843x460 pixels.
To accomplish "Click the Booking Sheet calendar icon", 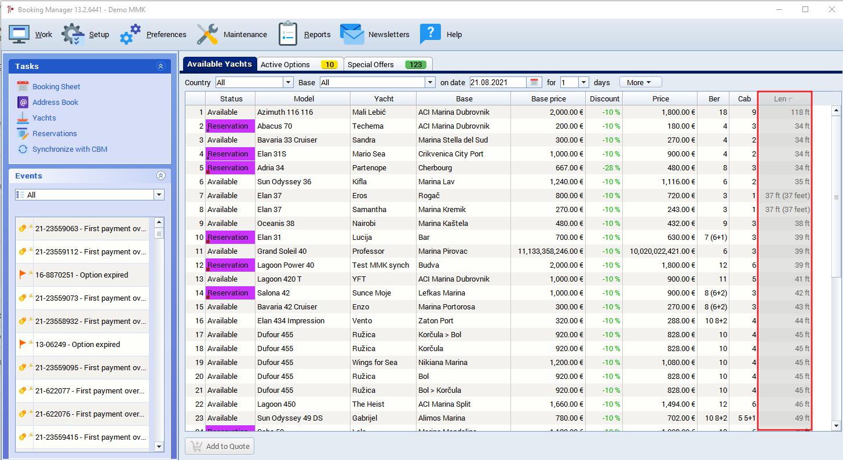I will (23, 86).
